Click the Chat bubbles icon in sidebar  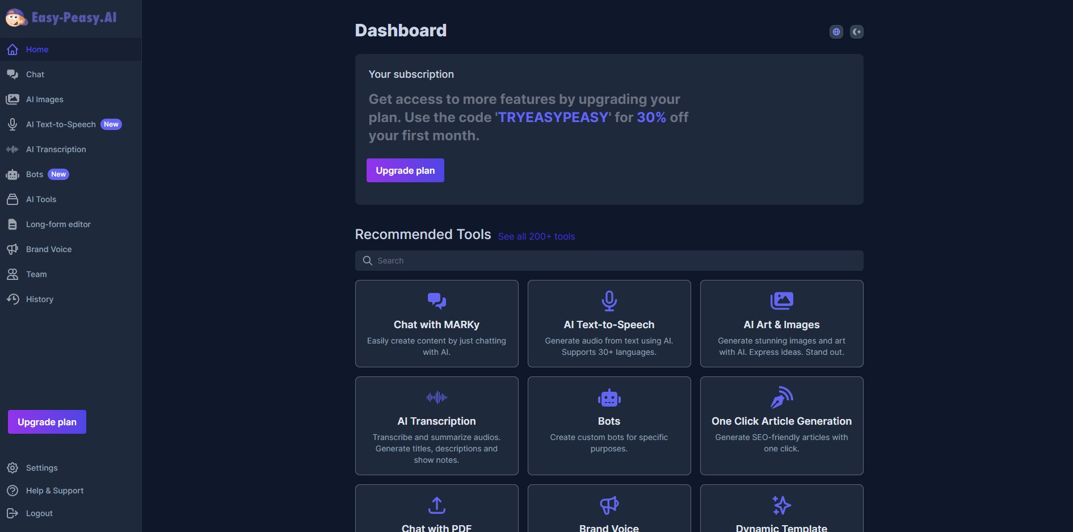pyautogui.click(x=12, y=74)
